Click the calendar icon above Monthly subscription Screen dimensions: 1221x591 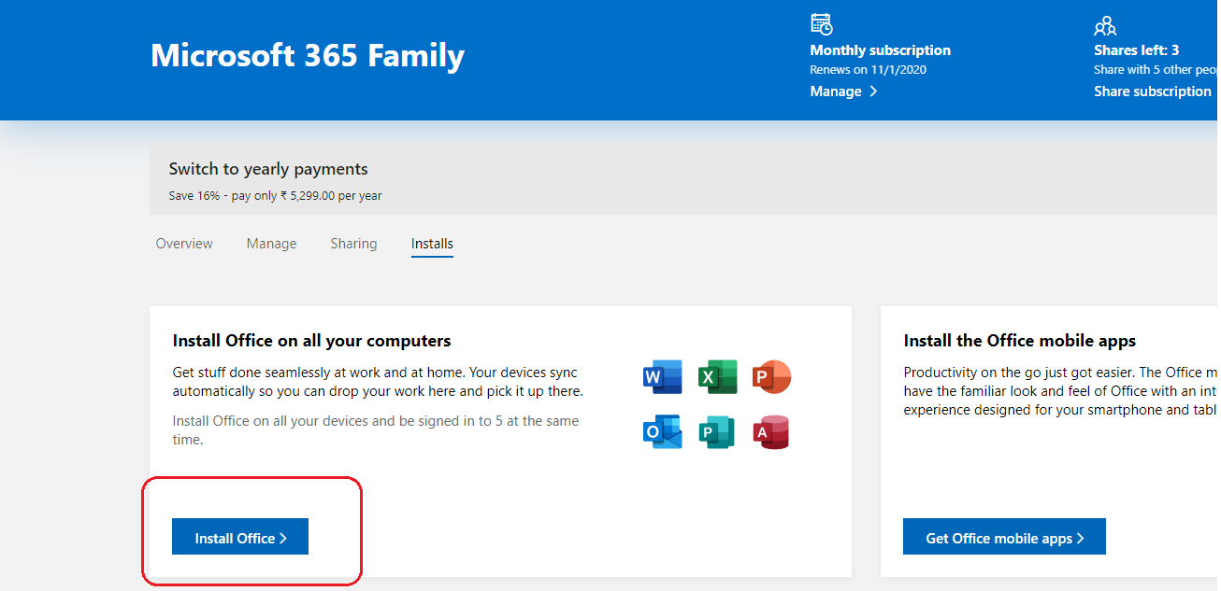822,24
